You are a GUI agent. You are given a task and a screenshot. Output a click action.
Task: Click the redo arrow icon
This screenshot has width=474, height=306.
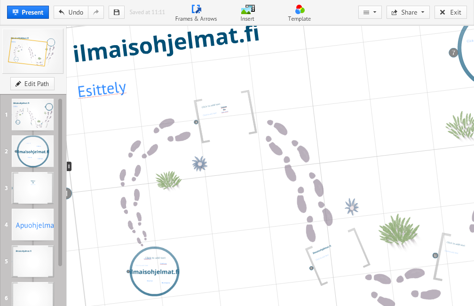(x=96, y=12)
